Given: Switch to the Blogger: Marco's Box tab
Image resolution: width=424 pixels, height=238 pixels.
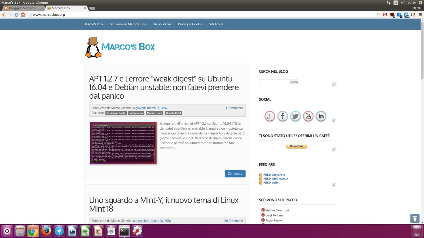Looking at the screenshot, I should (x=24, y=8).
